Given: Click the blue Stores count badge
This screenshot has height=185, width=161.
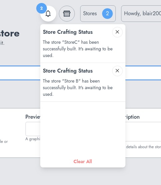Looking at the screenshot, I should 107,14.
